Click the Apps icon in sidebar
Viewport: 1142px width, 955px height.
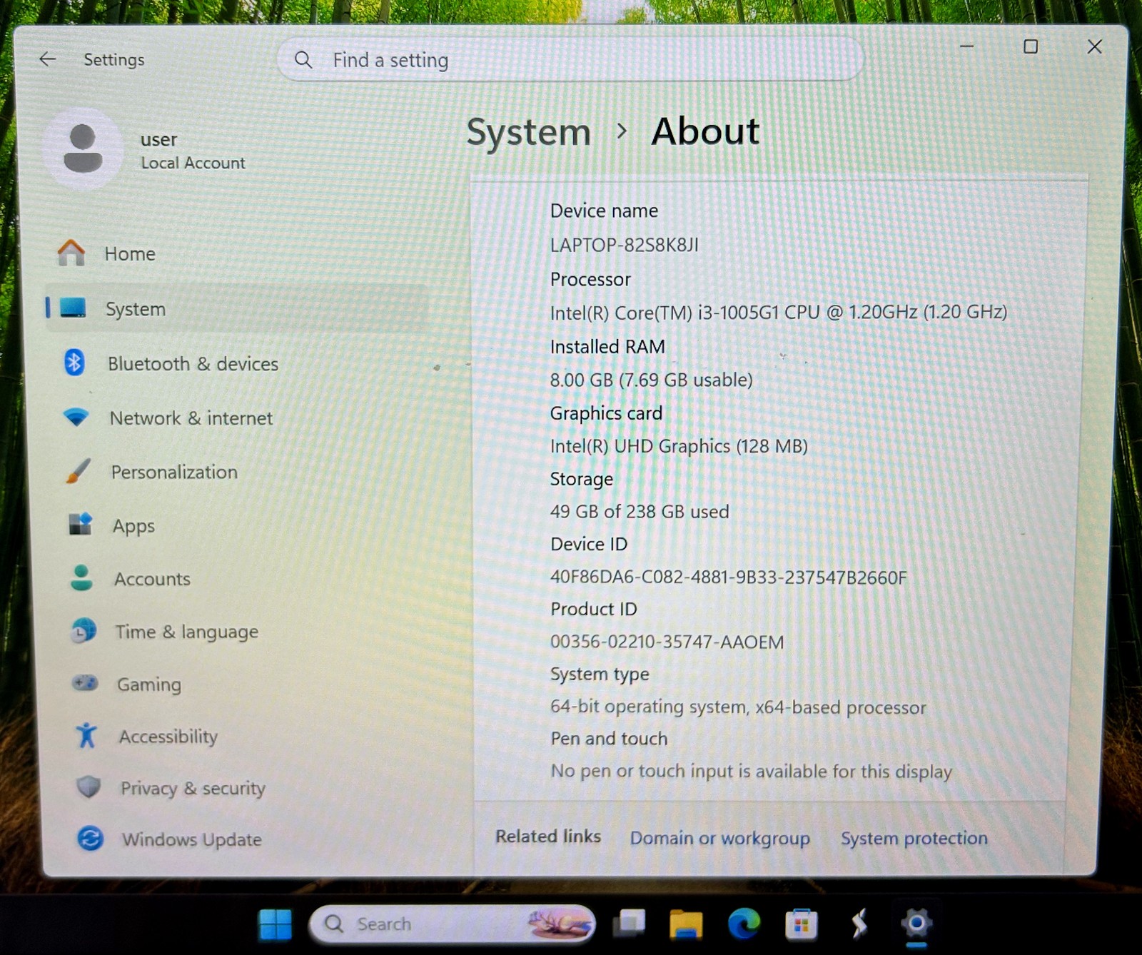(x=81, y=525)
